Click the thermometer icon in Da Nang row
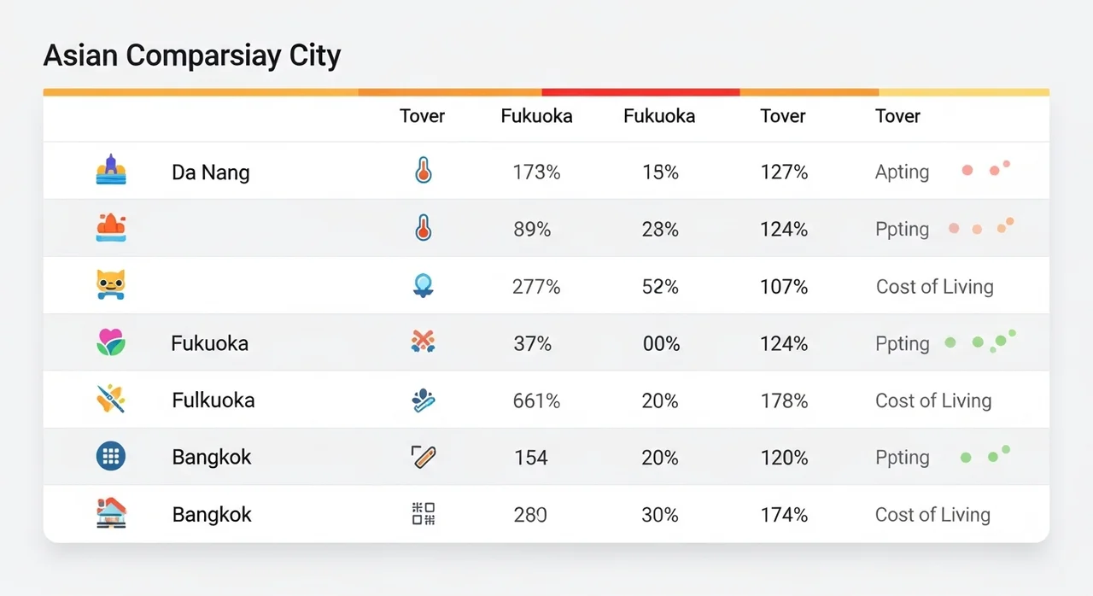This screenshot has height=596, width=1093. (x=423, y=171)
